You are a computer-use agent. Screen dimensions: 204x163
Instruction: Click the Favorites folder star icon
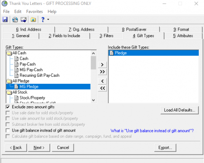click(33, 20)
